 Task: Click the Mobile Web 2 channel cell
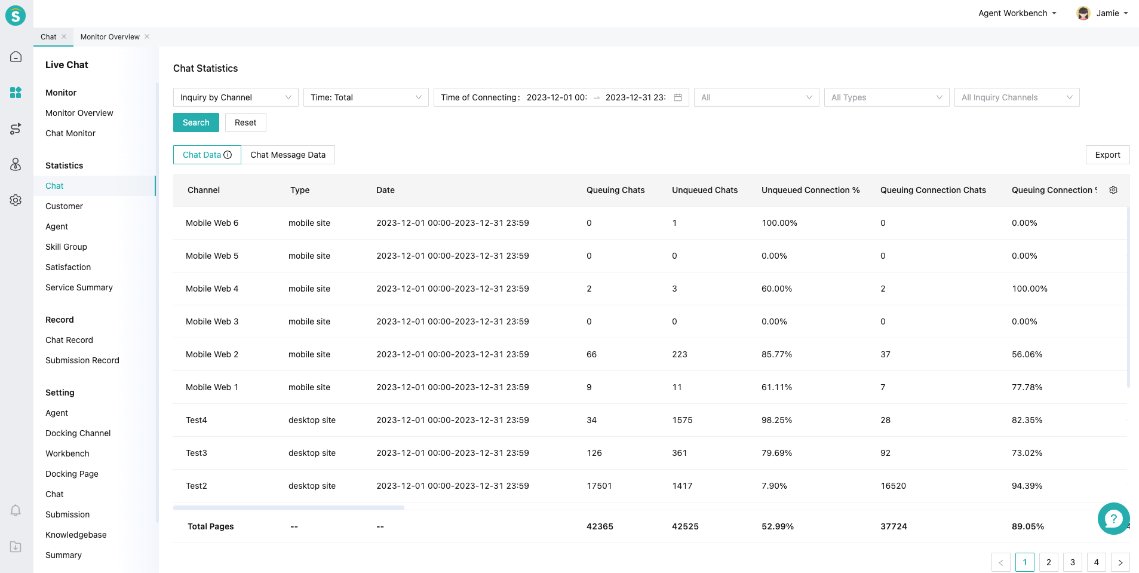[212, 354]
